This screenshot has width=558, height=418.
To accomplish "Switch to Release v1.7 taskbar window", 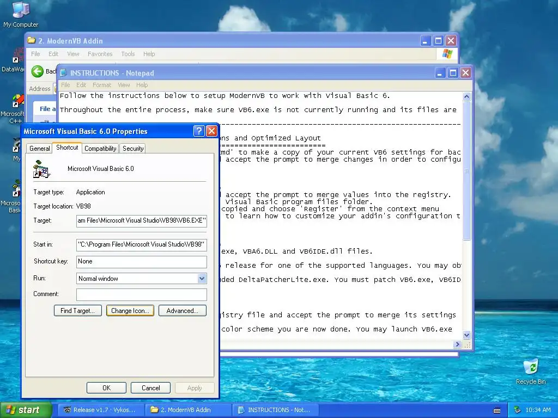I will (101, 410).
